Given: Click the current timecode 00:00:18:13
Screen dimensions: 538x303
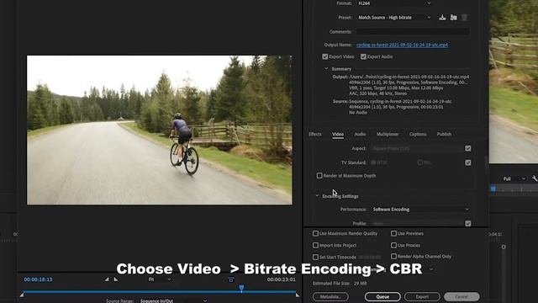Looking at the screenshot, I should [x=38, y=279].
